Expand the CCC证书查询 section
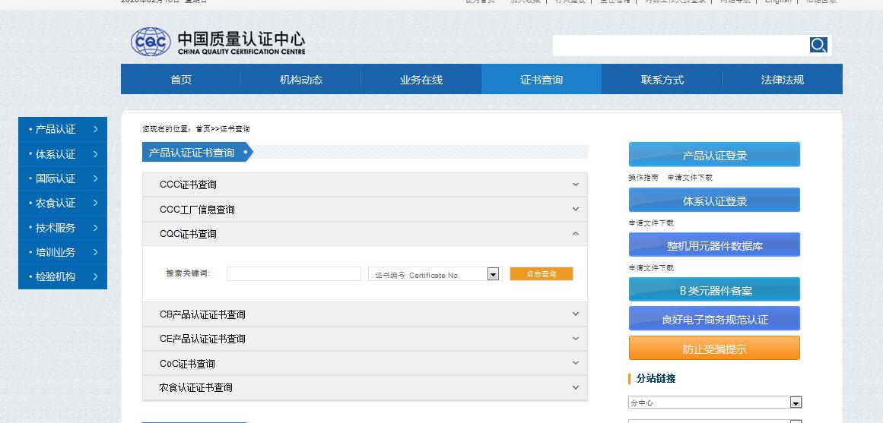 coord(576,185)
